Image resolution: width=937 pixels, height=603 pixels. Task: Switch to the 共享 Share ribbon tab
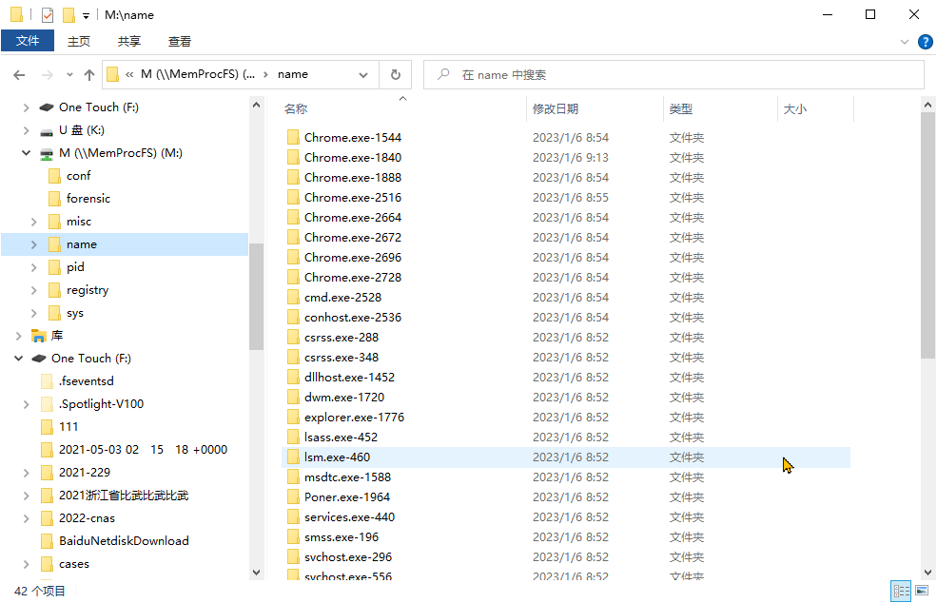(128, 41)
